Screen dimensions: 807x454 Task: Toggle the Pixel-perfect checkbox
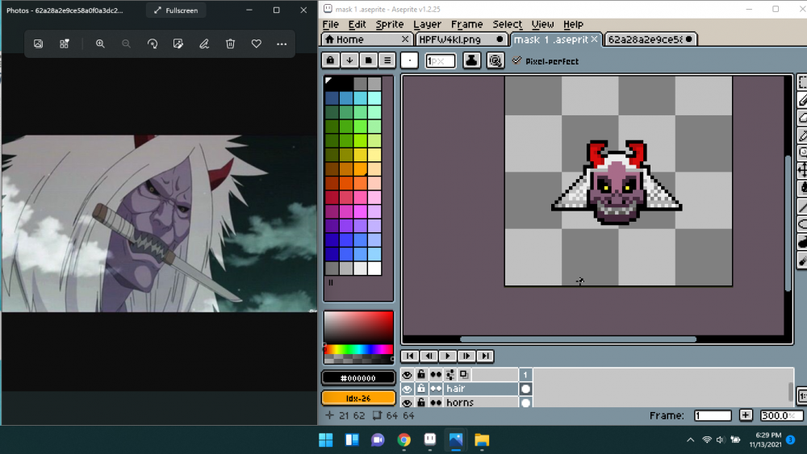tap(517, 60)
